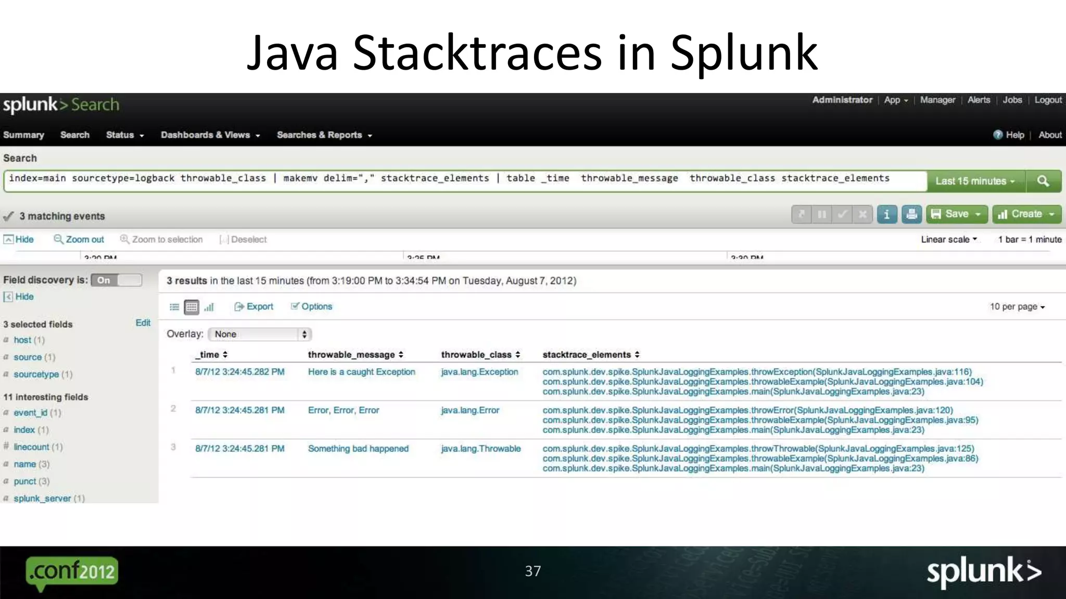The width and height of the screenshot is (1066, 599).
Task: Open the Overlay None combo box
Action: click(260, 334)
